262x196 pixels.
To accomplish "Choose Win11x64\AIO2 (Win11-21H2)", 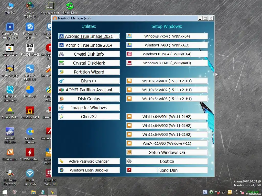I will tap(167, 126).
